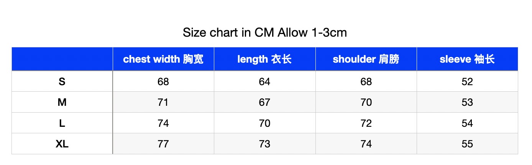Select sleeve value 54 in L row
This screenshot has width=532, height=165.
pyautogui.click(x=467, y=123)
